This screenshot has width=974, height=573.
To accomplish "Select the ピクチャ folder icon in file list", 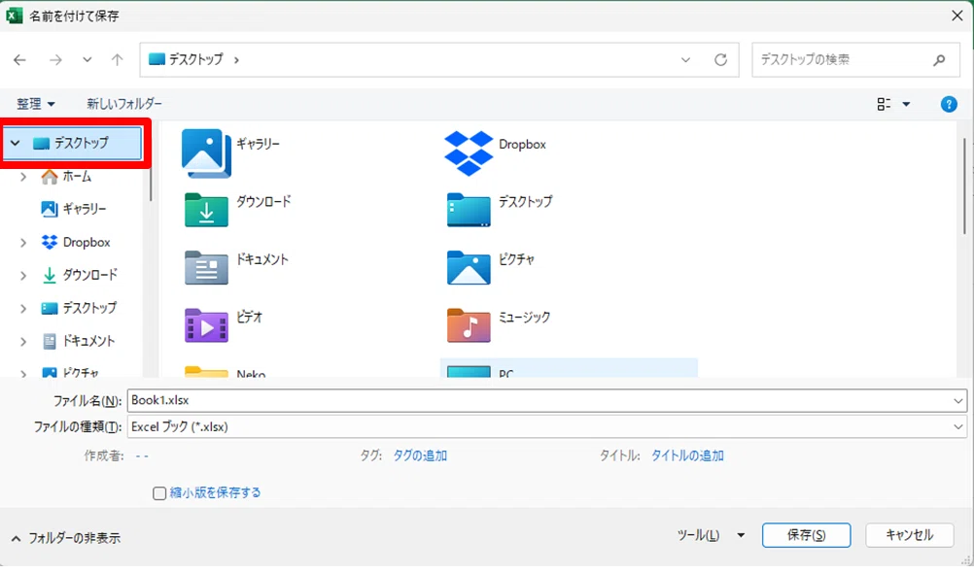I will [x=469, y=268].
